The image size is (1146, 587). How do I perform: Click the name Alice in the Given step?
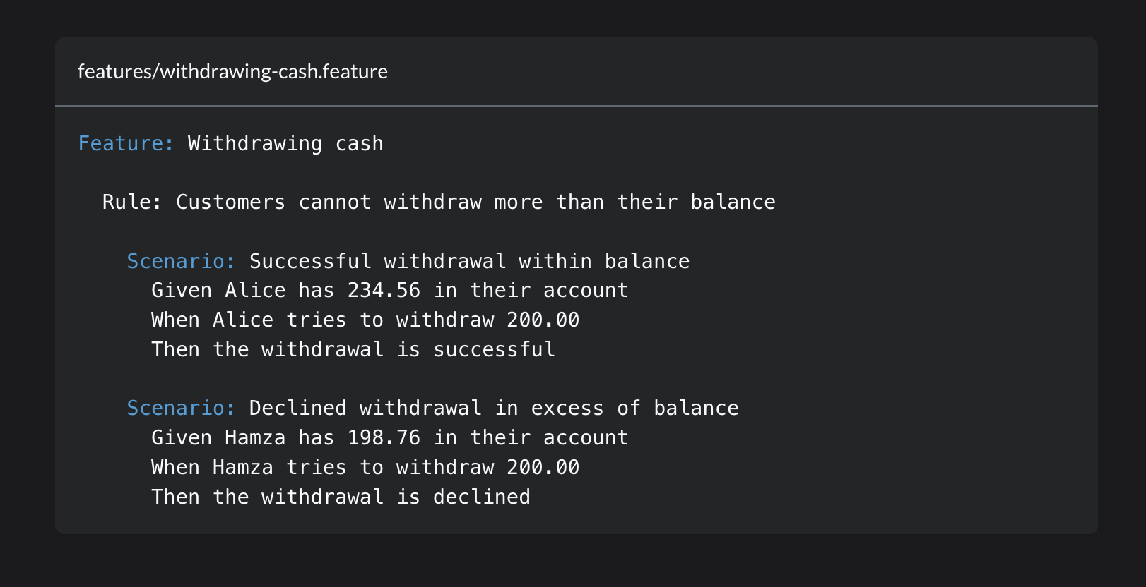click(x=255, y=291)
